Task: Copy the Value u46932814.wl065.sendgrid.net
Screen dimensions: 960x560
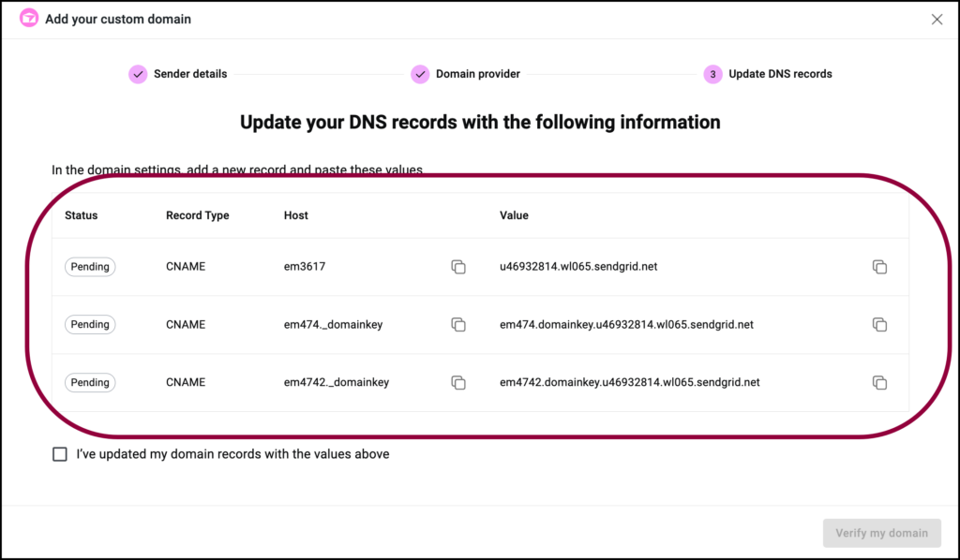Action: [x=879, y=267]
